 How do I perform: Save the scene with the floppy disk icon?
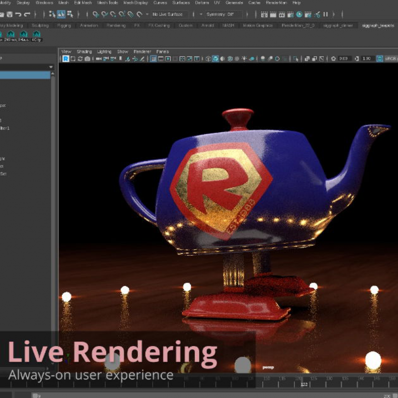[10, 14]
